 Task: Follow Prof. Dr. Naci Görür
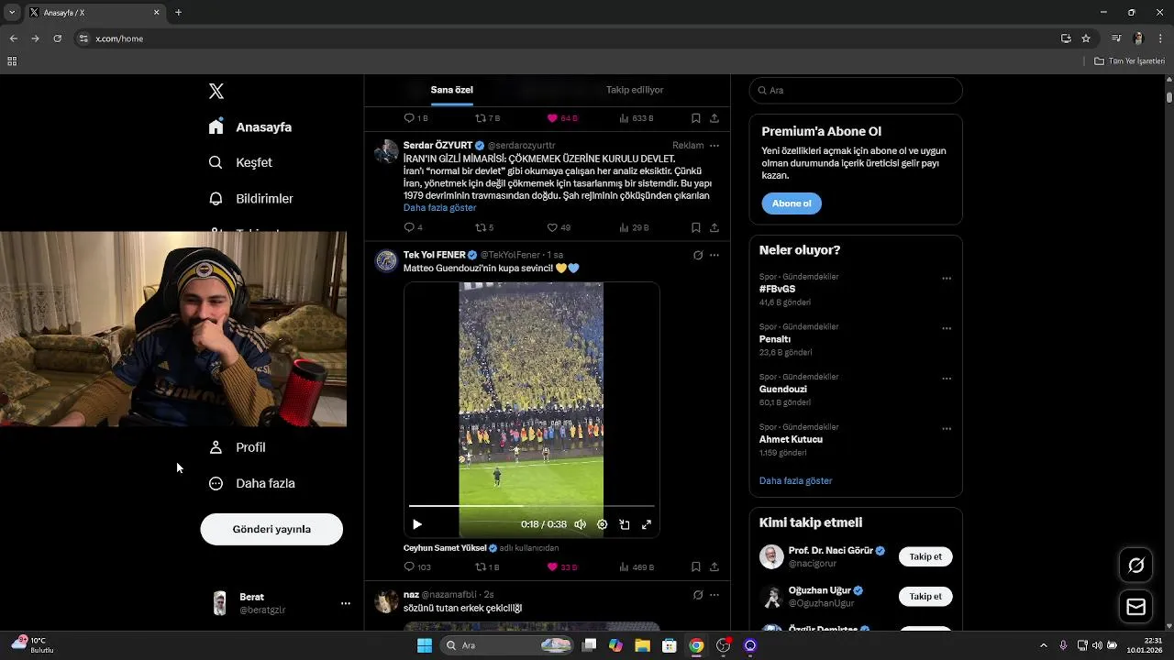click(x=925, y=556)
